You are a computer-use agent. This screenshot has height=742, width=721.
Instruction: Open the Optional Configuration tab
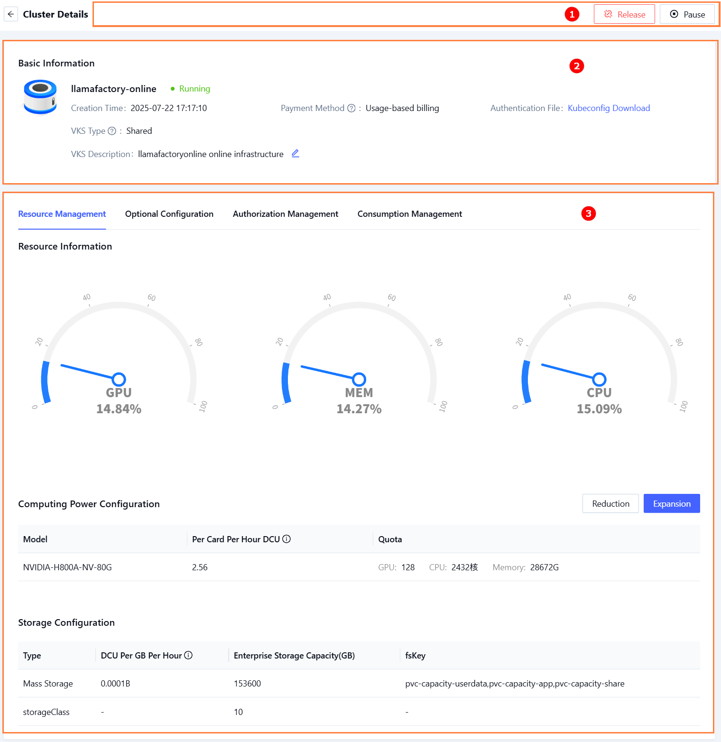tap(169, 214)
